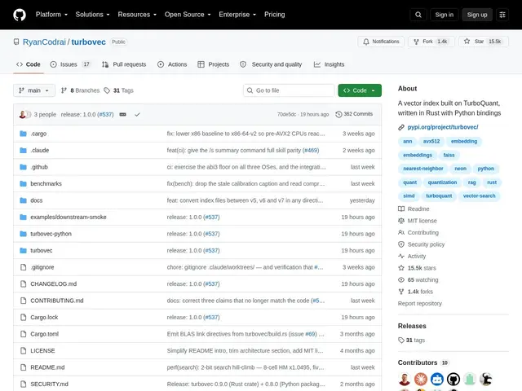Viewport: 522px width, 391px height.
Task: Filter by the faiss topic tag
Action: [x=449, y=155]
